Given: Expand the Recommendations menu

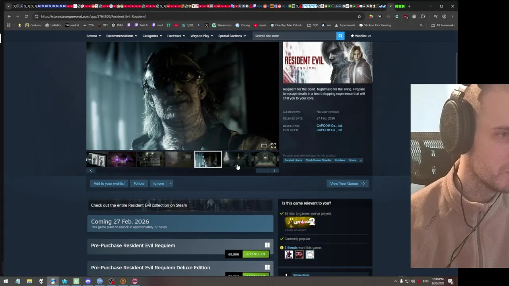Looking at the screenshot, I should (x=122, y=36).
